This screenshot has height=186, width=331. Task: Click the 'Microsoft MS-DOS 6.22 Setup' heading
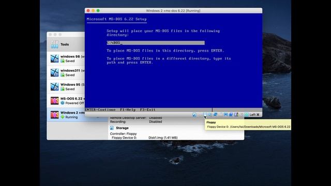[116, 19]
